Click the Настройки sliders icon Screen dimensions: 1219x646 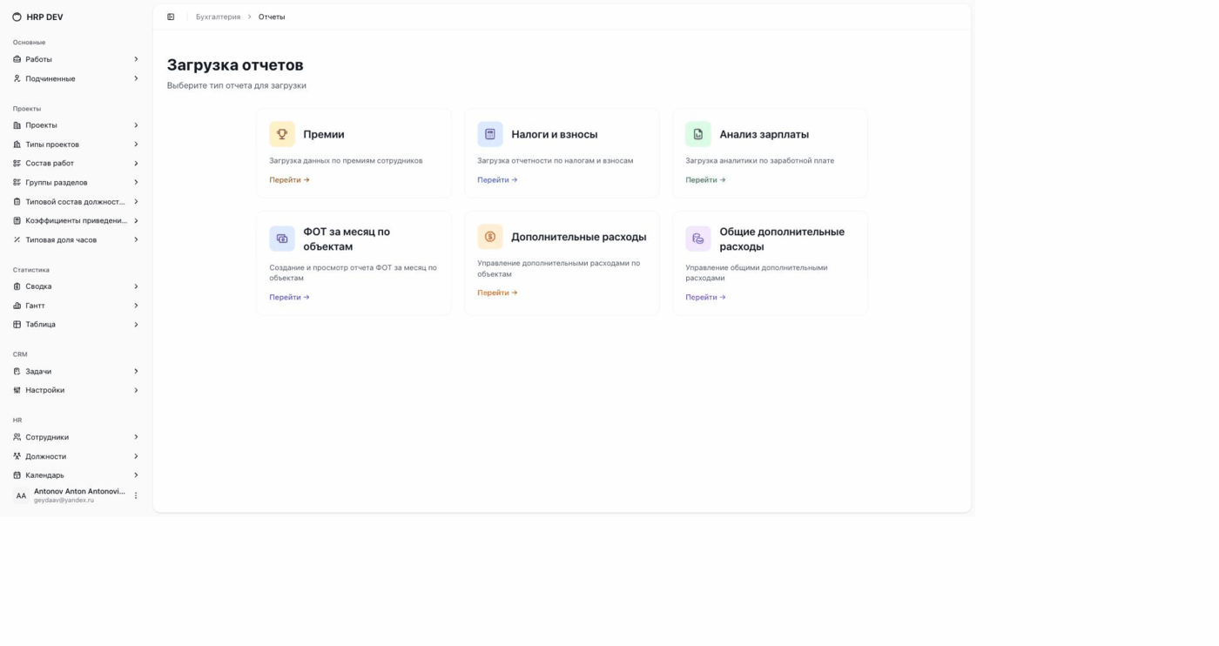pos(17,390)
